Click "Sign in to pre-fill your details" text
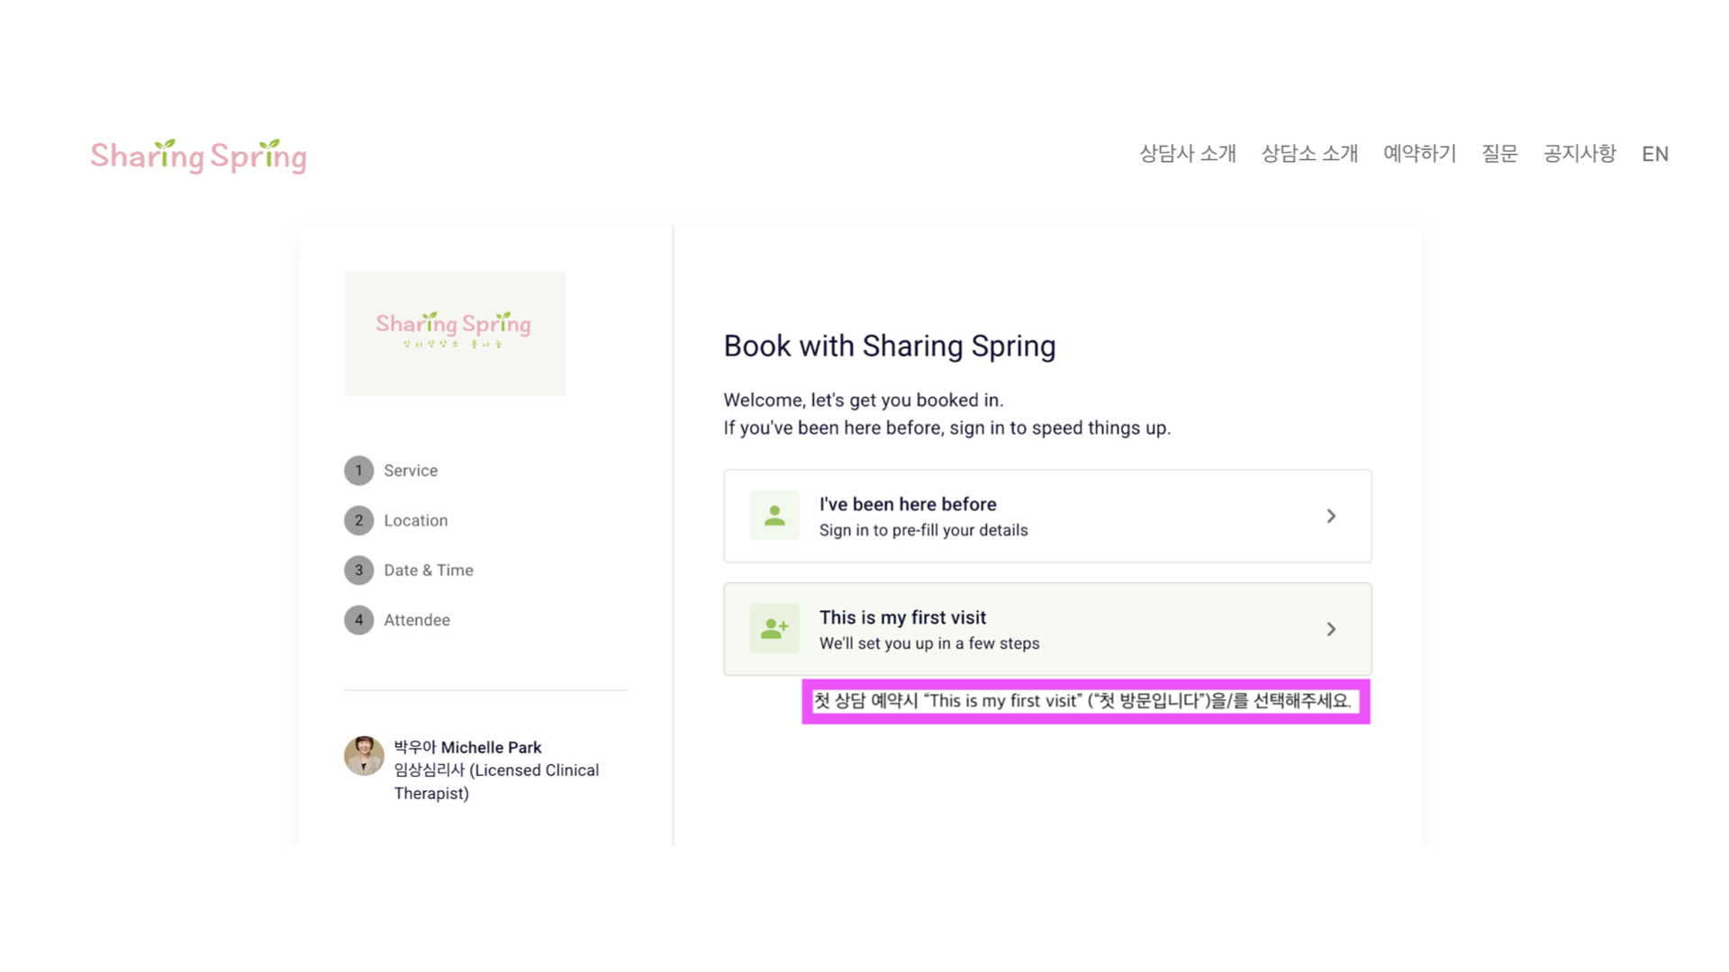The width and height of the screenshot is (1729, 972). [x=923, y=530]
